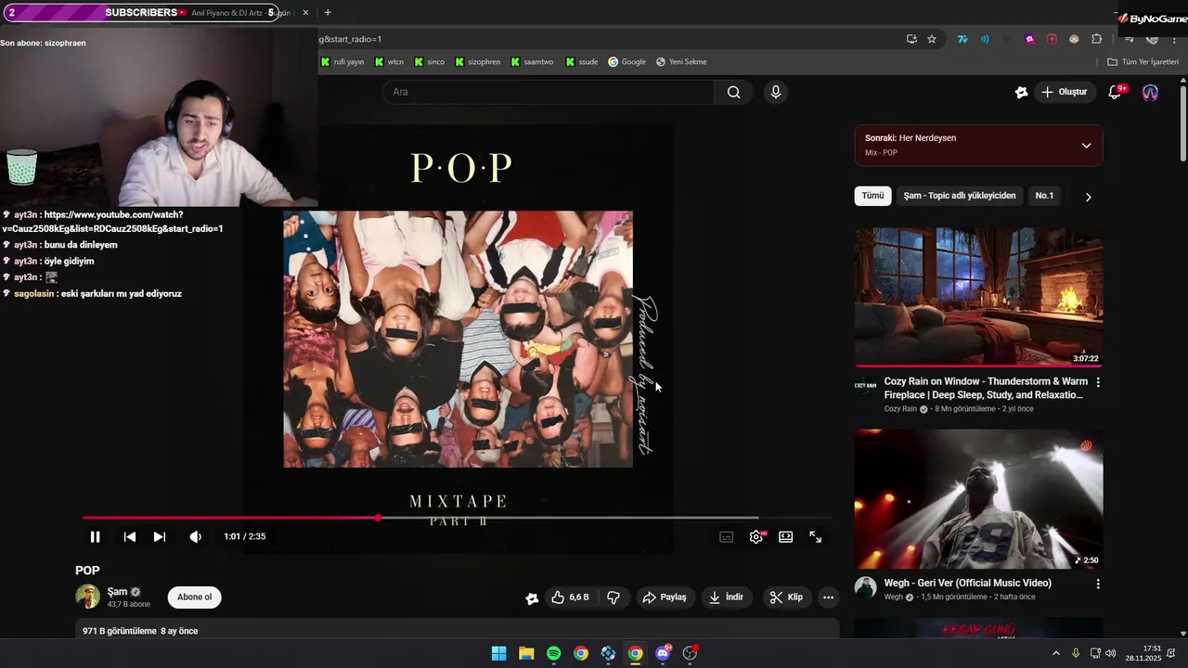Image resolution: width=1188 pixels, height=668 pixels.
Task: Open the sizophren bookmark
Action: [x=477, y=62]
